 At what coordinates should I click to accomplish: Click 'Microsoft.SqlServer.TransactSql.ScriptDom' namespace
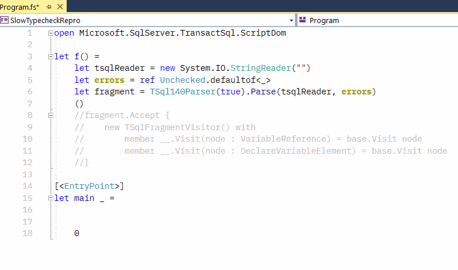(183, 33)
